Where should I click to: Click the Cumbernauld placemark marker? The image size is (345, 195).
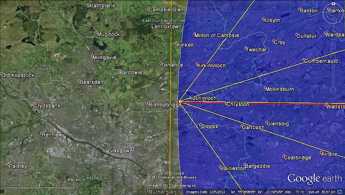(x=304, y=59)
